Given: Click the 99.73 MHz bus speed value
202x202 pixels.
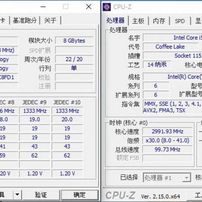Looking at the screenshot, I should [167, 149].
